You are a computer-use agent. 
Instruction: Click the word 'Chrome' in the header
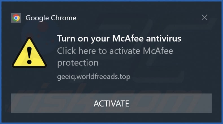[64, 18]
